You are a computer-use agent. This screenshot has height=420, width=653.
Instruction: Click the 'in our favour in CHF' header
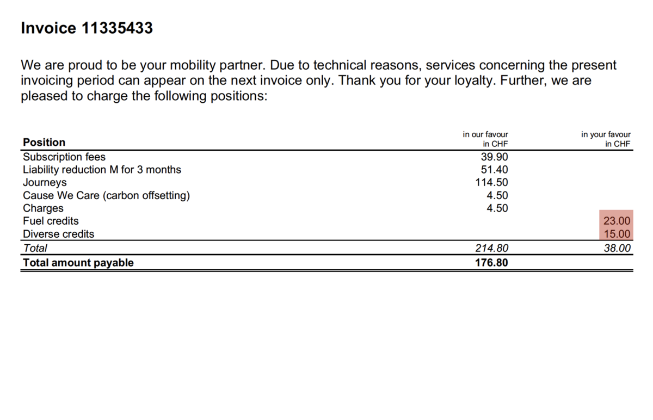click(485, 139)
